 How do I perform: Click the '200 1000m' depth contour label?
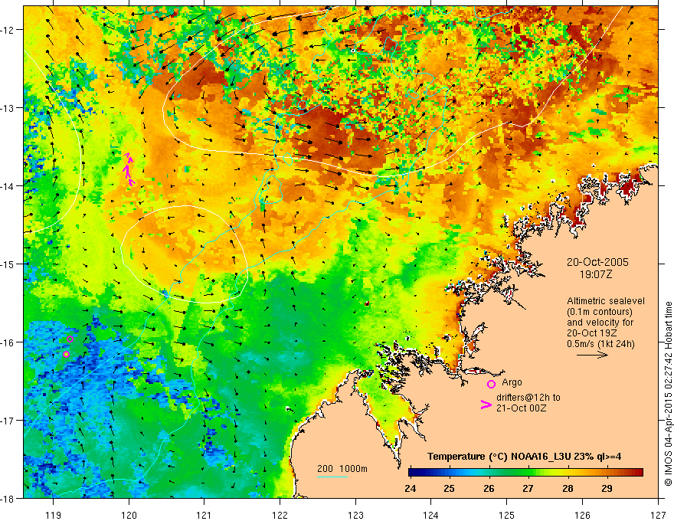[x=342, y=469]
